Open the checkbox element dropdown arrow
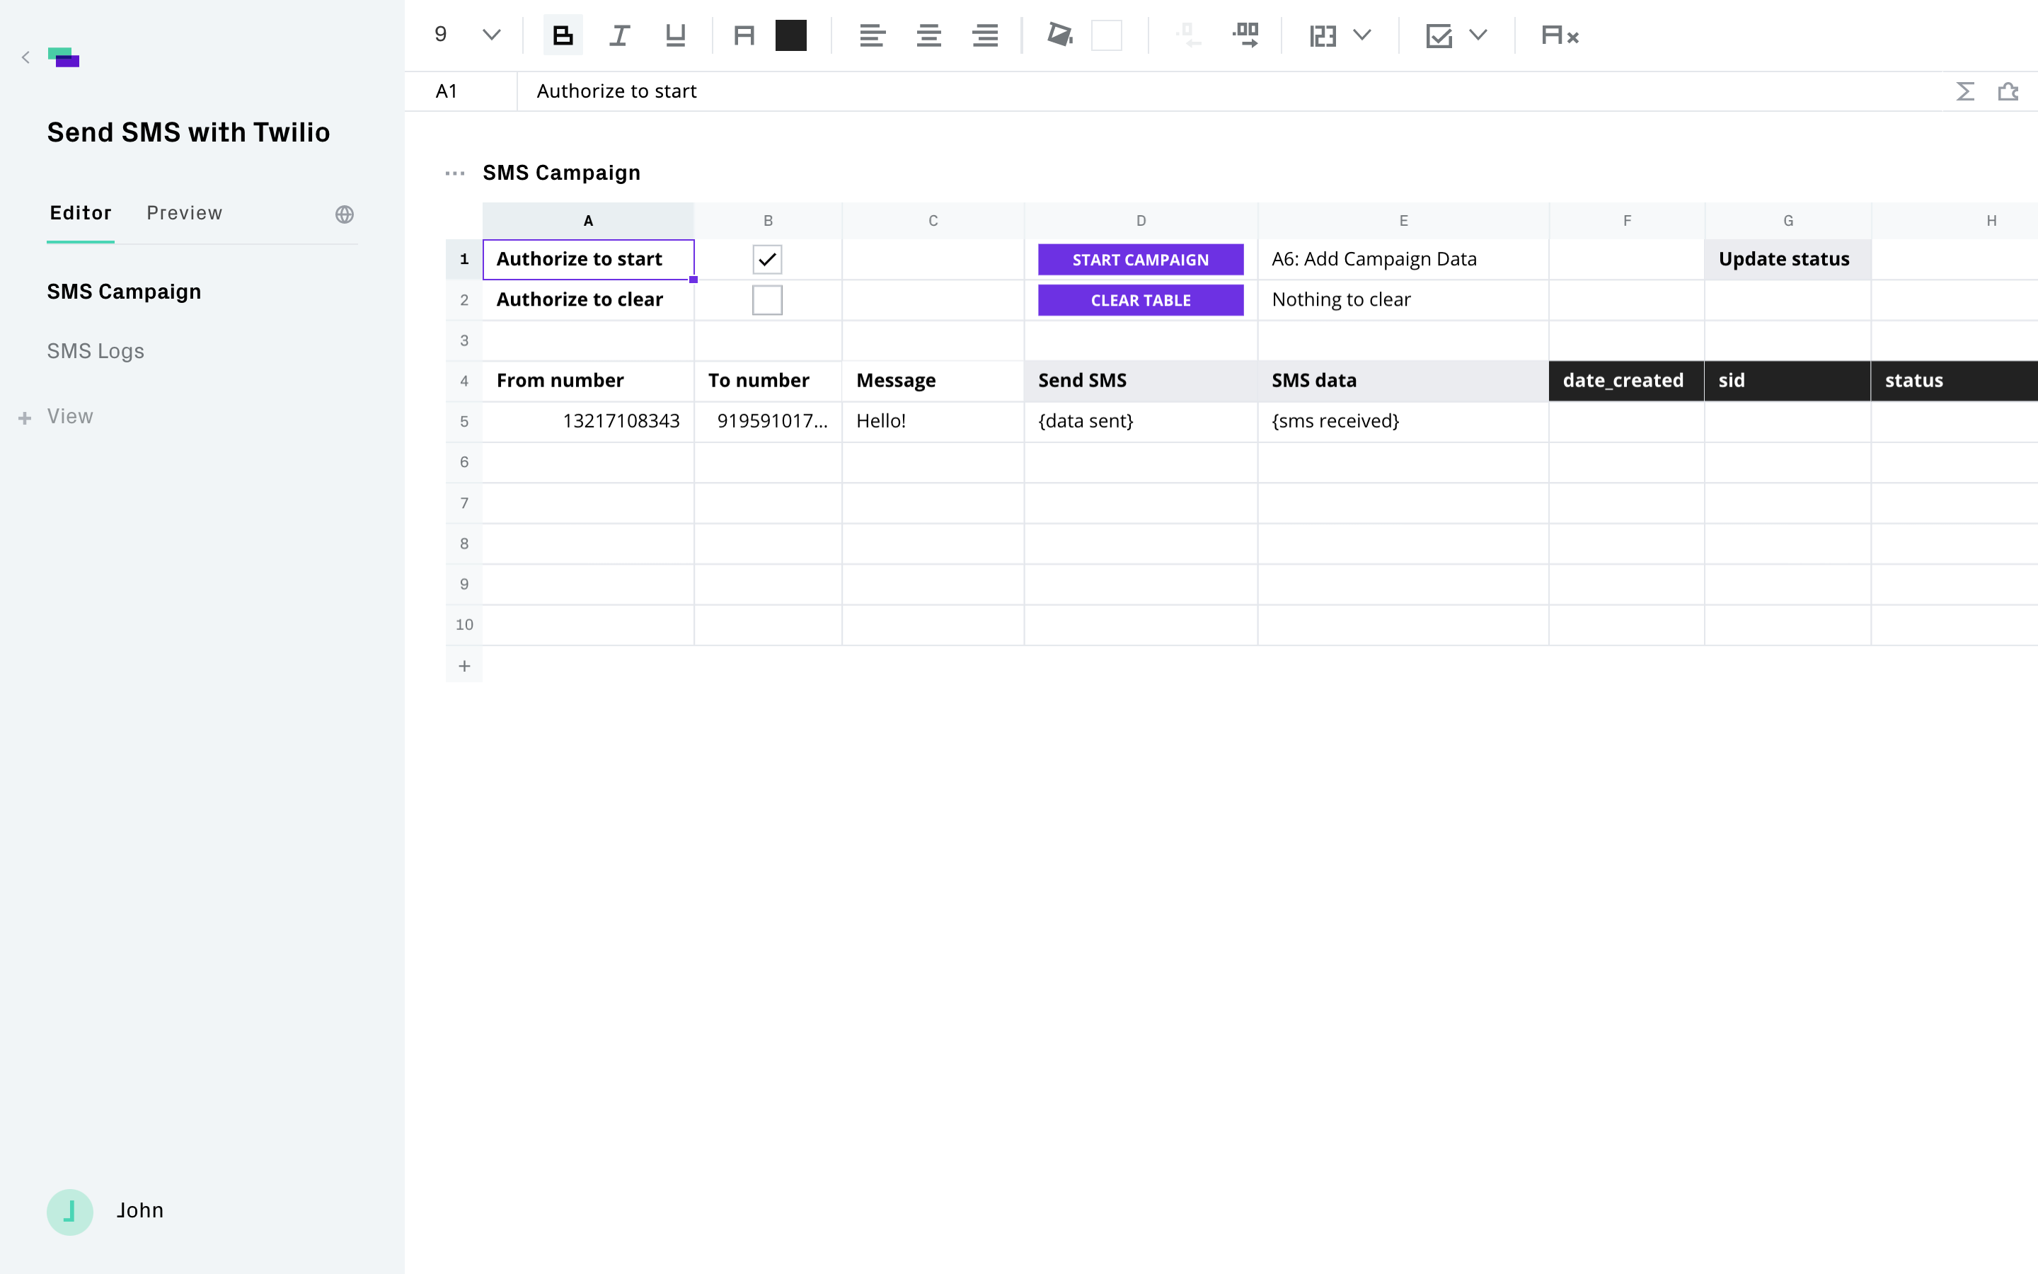 pos(1478,35)
